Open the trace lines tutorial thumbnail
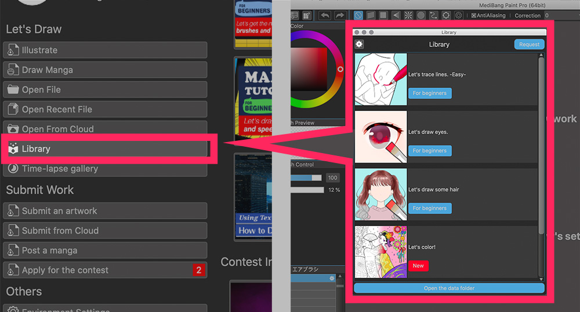 (x=380, y=79)
